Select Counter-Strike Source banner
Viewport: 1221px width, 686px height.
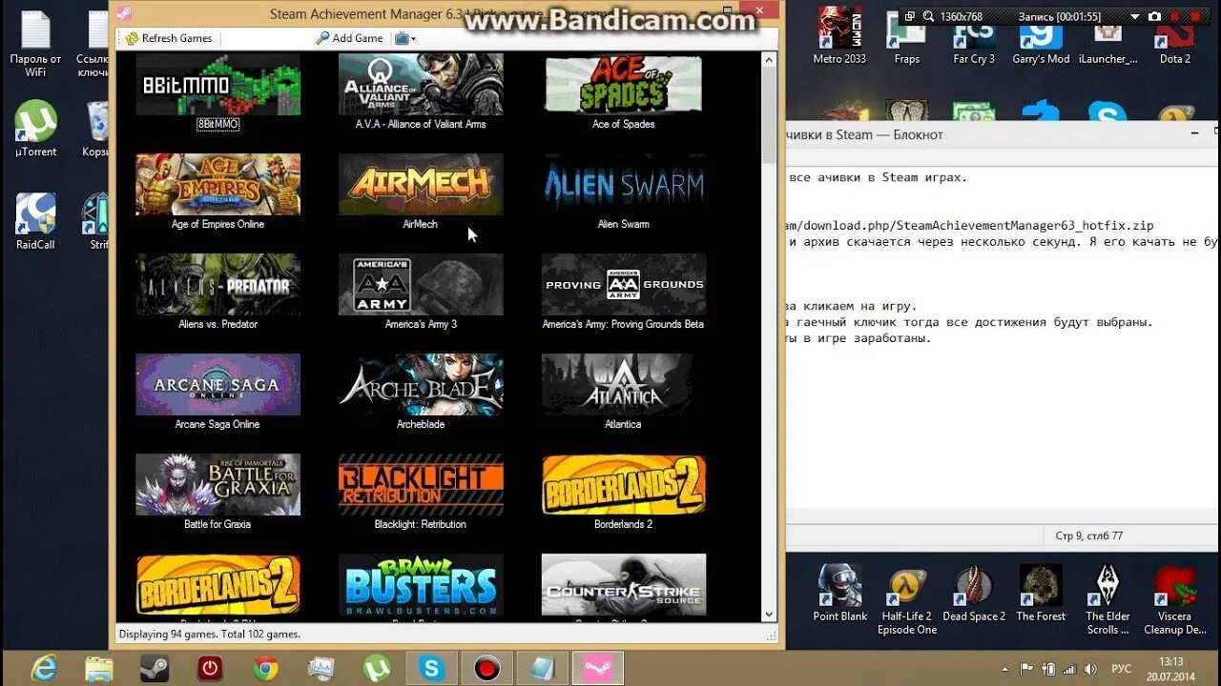pos(624,585)
